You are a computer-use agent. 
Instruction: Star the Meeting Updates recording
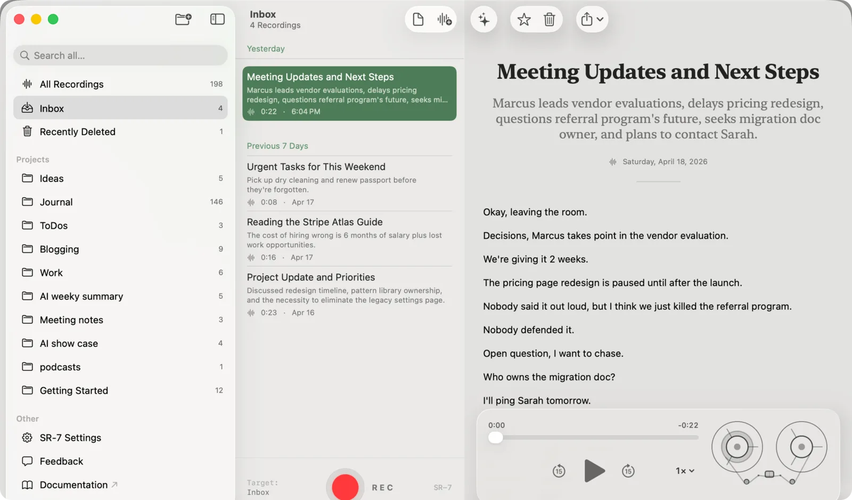point(524,20)
